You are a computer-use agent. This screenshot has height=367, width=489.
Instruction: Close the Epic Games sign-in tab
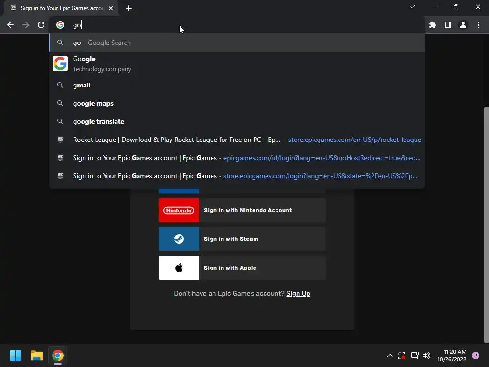point(111,8)
